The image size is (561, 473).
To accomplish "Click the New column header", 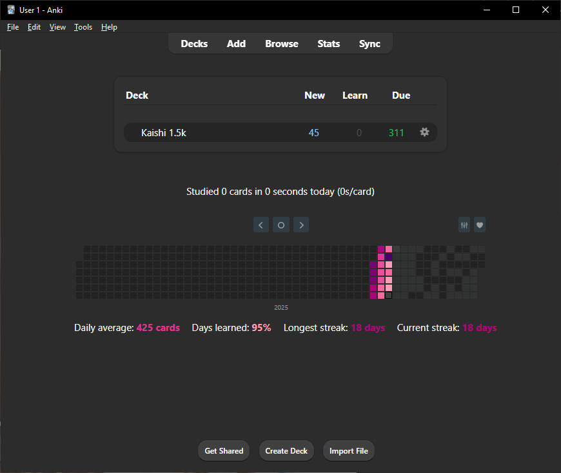I will tap(315, 96).
